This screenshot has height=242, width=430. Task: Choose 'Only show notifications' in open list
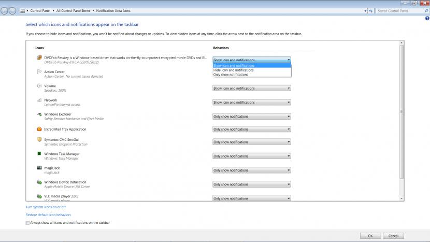(x=252, y=74)
